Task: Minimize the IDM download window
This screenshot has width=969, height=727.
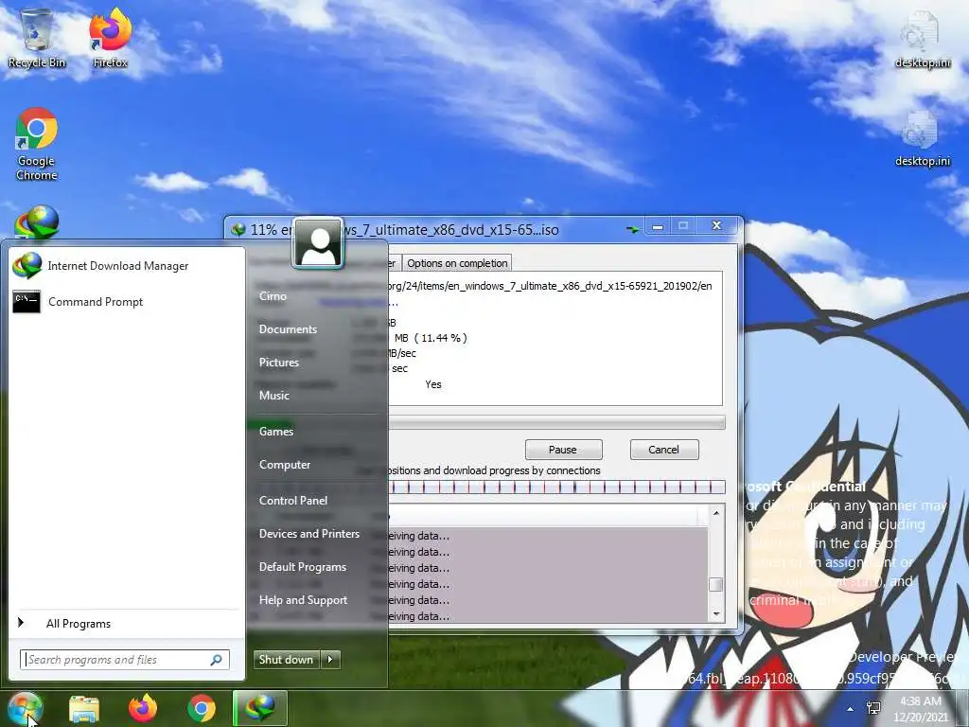Action: (x=658, y=226)
